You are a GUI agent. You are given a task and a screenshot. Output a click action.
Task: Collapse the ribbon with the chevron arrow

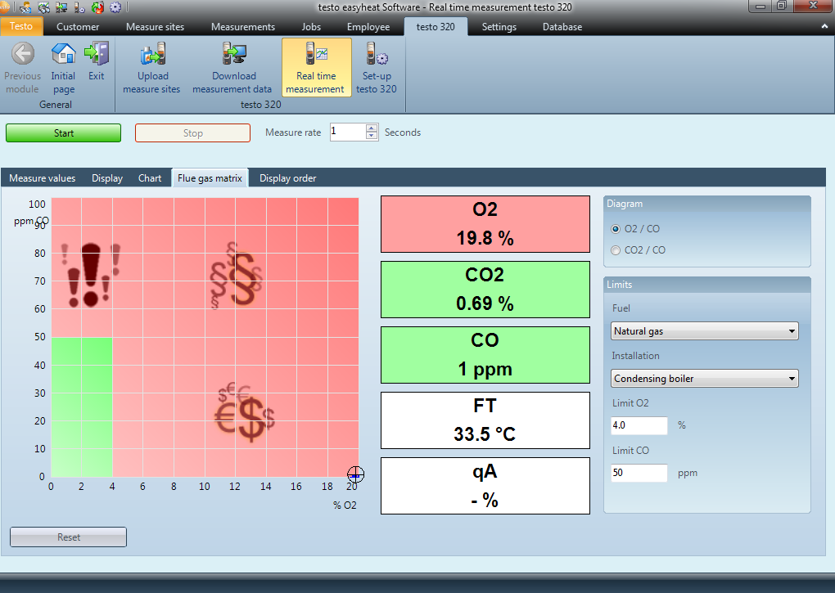[x=826, y=26]
